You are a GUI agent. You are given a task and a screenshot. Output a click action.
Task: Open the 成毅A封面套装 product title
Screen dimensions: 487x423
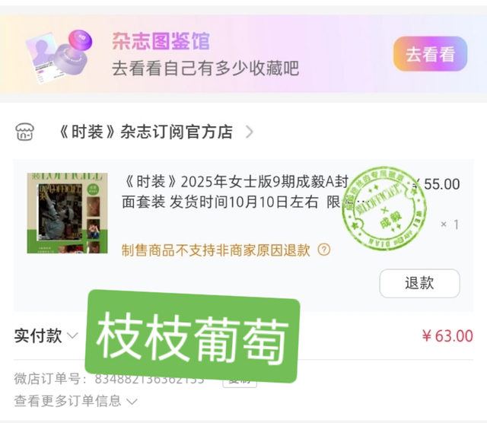[235, 192]
